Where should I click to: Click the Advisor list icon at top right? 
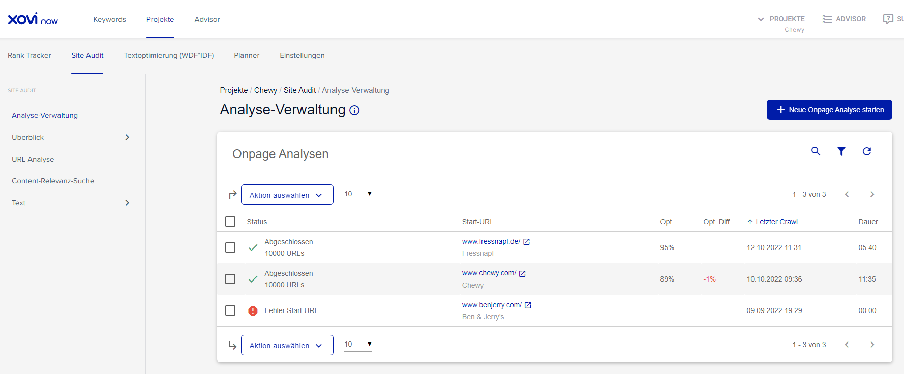coord(827,19)
